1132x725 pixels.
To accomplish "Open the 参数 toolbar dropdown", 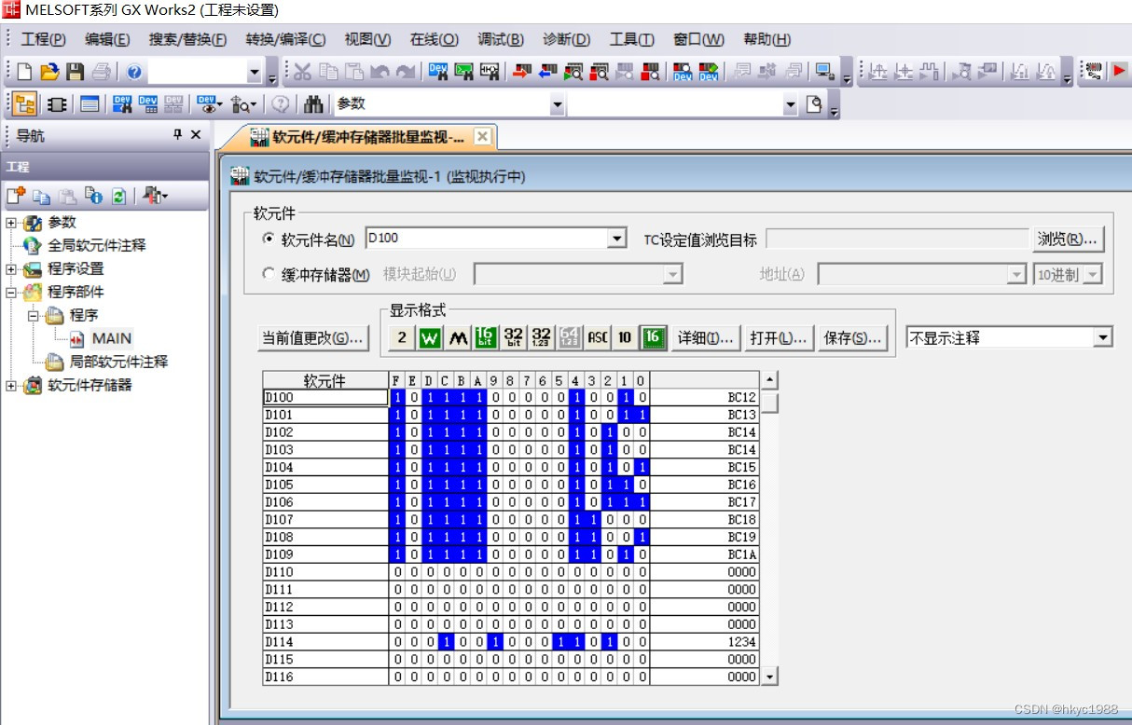I will (x=557, y=105).
